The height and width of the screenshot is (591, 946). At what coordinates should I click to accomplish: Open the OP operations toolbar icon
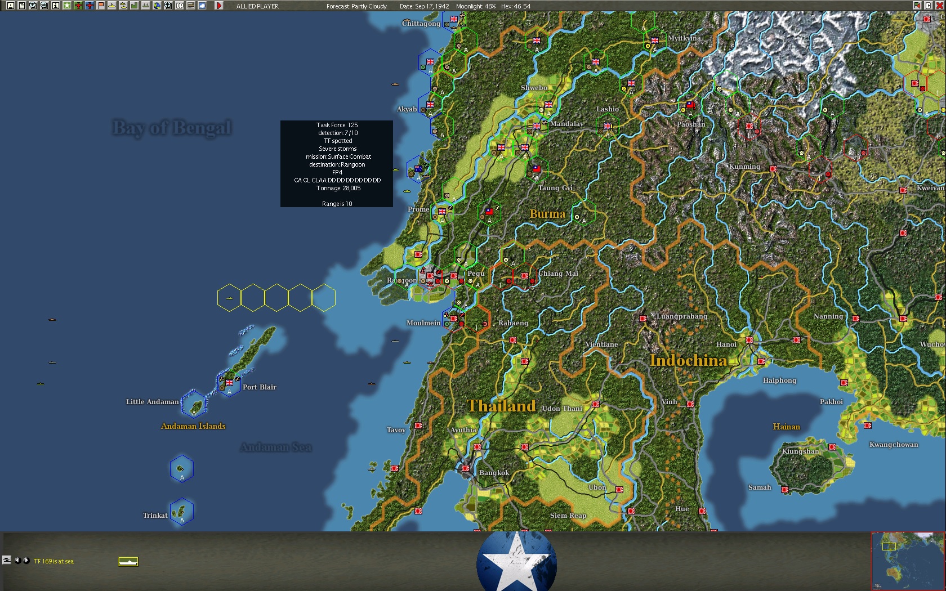pos(179,6)
